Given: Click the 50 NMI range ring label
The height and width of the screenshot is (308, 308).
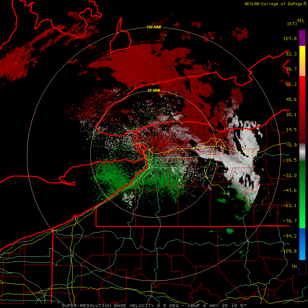Looking at the screenshot, I should (x=154, y=90).
